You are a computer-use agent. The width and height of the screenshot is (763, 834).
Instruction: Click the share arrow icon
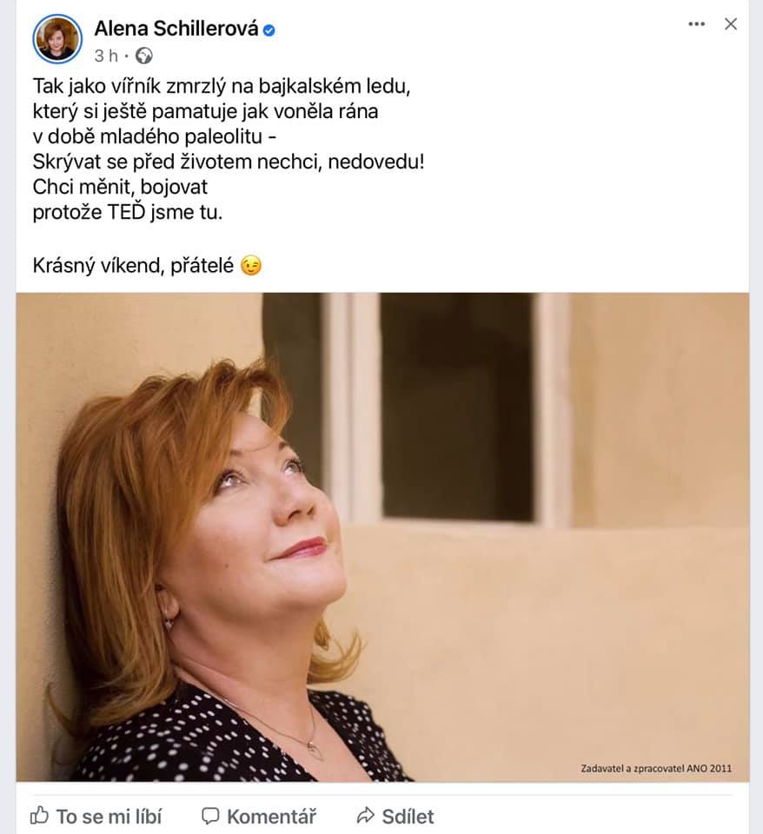tap(366, 816)
